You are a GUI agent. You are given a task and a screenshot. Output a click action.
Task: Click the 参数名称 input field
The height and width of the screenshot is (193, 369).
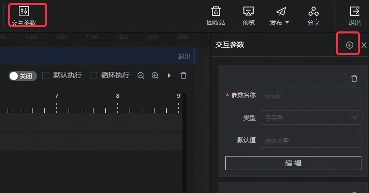click(311, 95)
